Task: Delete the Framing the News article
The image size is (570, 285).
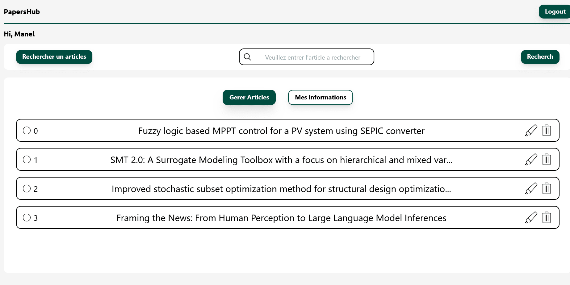Action: tap(547, 217)
